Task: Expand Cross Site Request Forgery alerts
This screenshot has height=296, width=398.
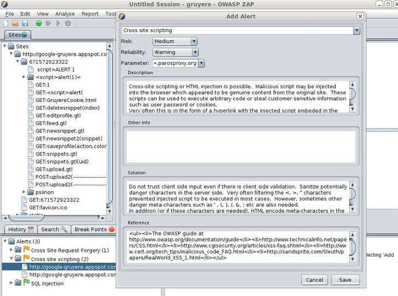Action: (11, 250)
